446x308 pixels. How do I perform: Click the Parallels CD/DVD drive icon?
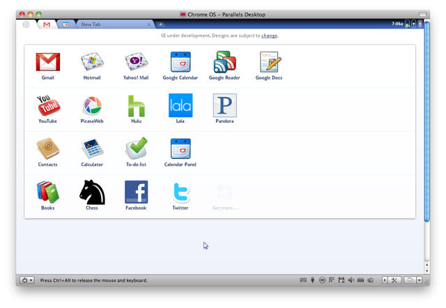coord(322,280)
